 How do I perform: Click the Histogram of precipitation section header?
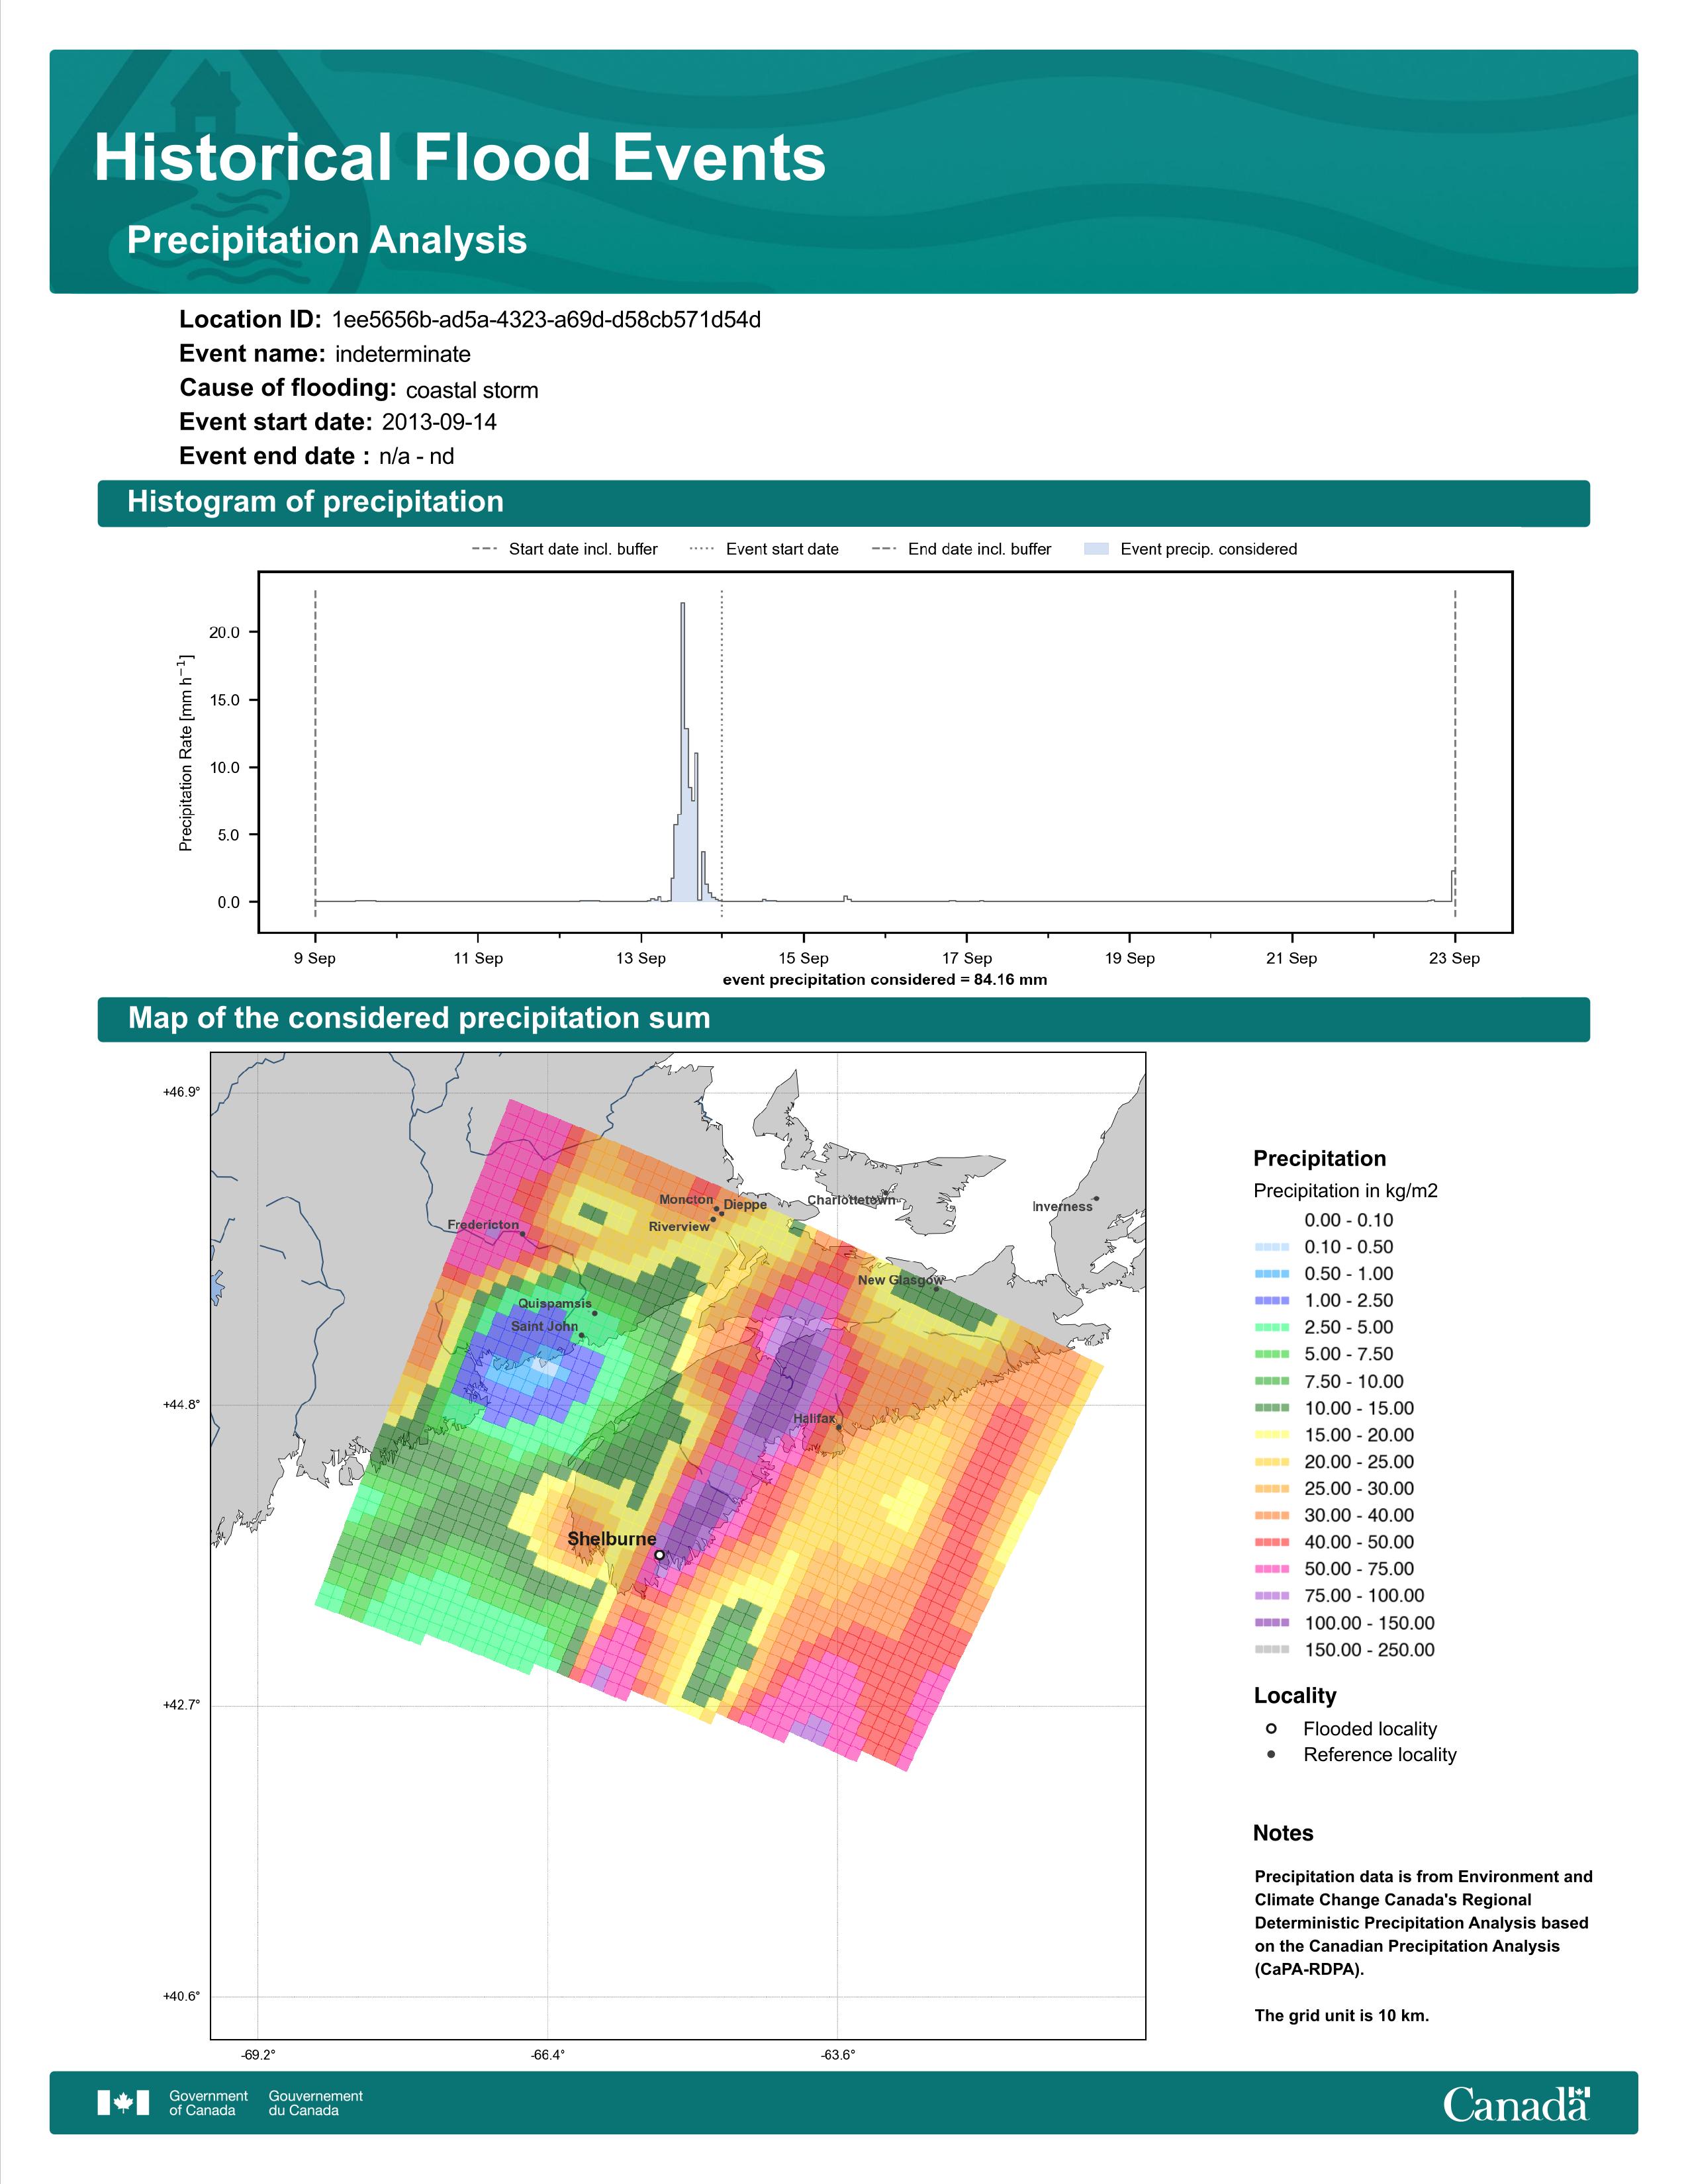843,502
